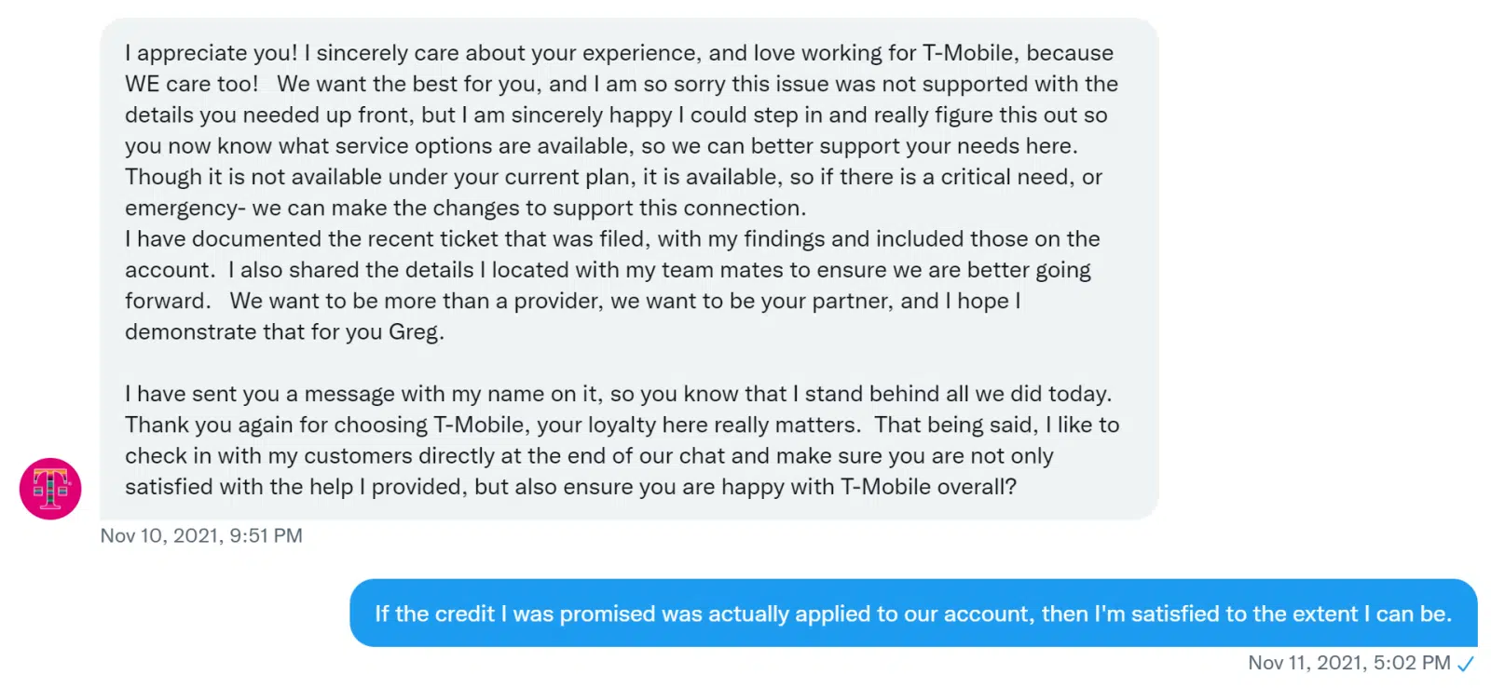
Task: Click the blue message-seen checkmark
Action: click(1466, 664)
